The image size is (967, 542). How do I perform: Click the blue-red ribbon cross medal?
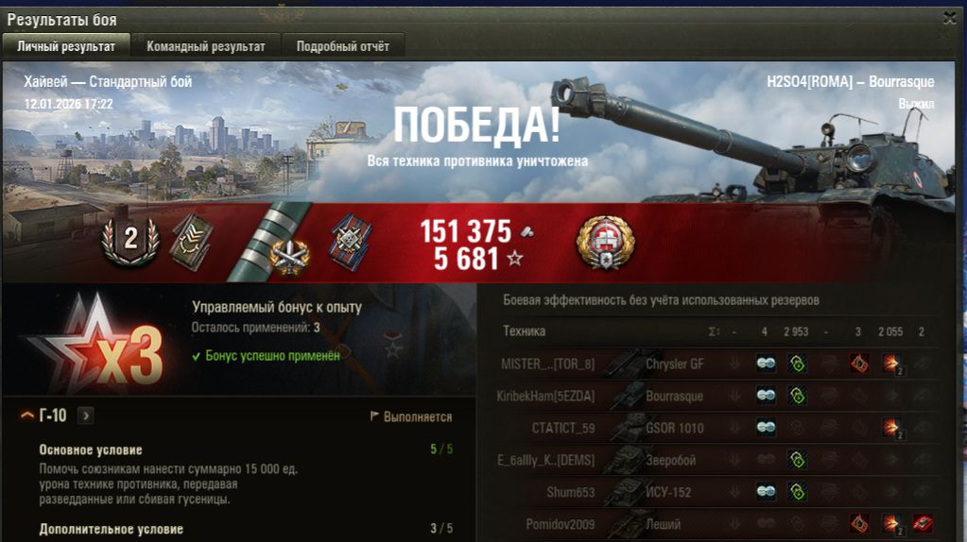pos(351,242)
